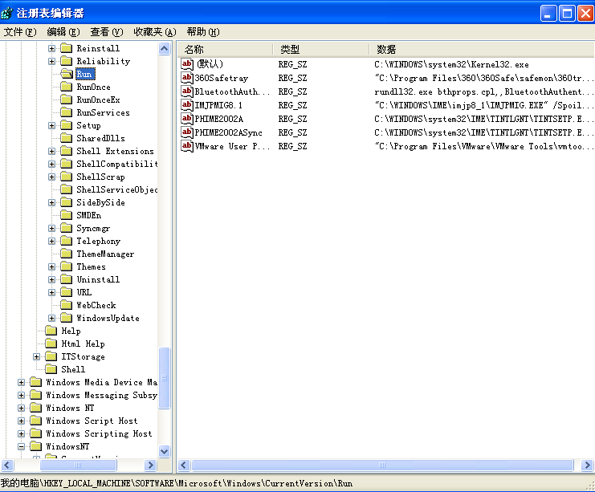595x492 pixels.
Task: Expand the URL key
Action: 52,292
